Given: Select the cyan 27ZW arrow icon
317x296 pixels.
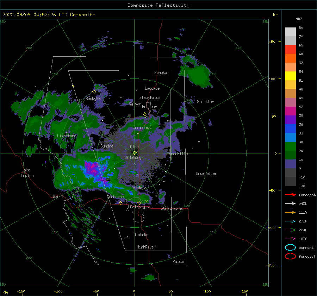Looking at the screenshot, I should [290, 221].
